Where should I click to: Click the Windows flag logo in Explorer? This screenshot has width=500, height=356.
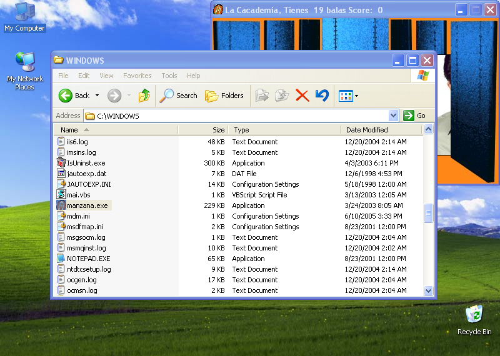coord(423,76)
